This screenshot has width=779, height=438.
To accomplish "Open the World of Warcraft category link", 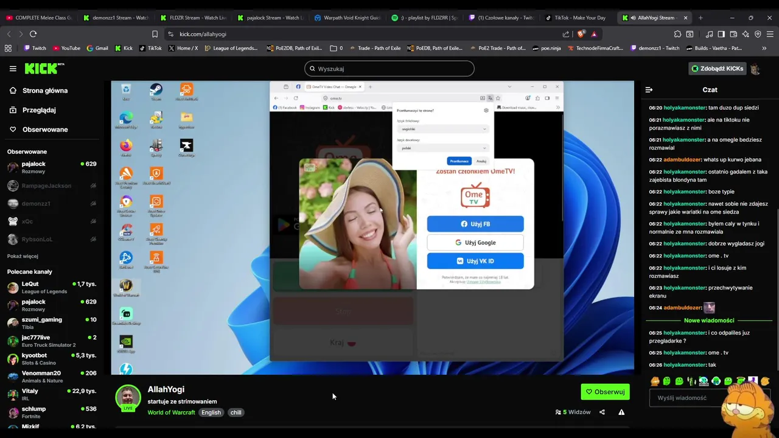I will tap(171, 412).
